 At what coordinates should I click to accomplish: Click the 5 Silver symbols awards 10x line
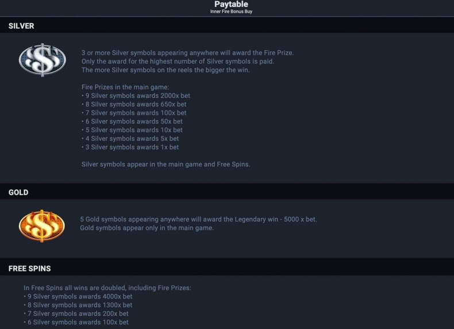pyautogui.click(x=132, y=130)
